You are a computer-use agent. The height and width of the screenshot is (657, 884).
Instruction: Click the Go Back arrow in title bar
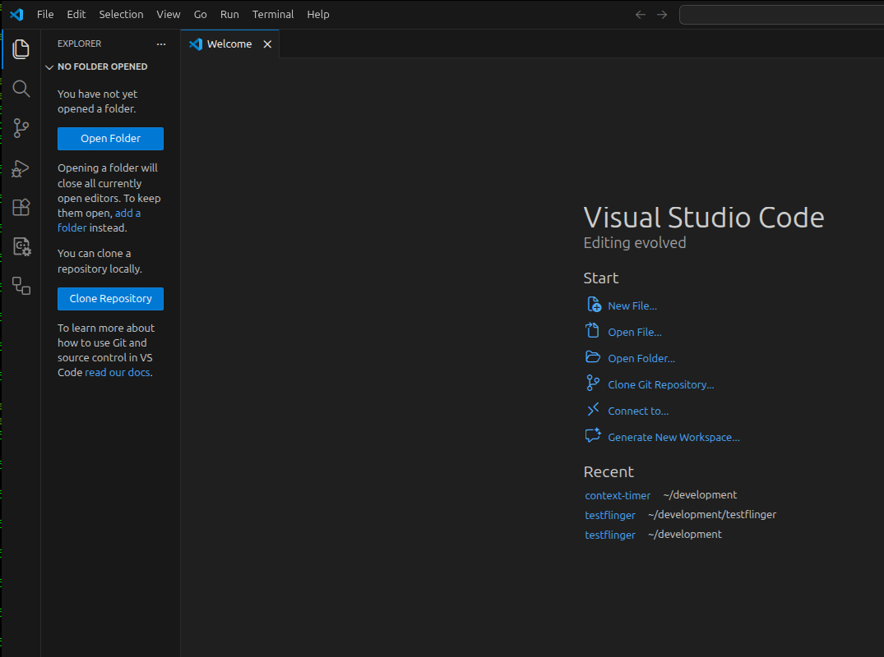point(641,15)
